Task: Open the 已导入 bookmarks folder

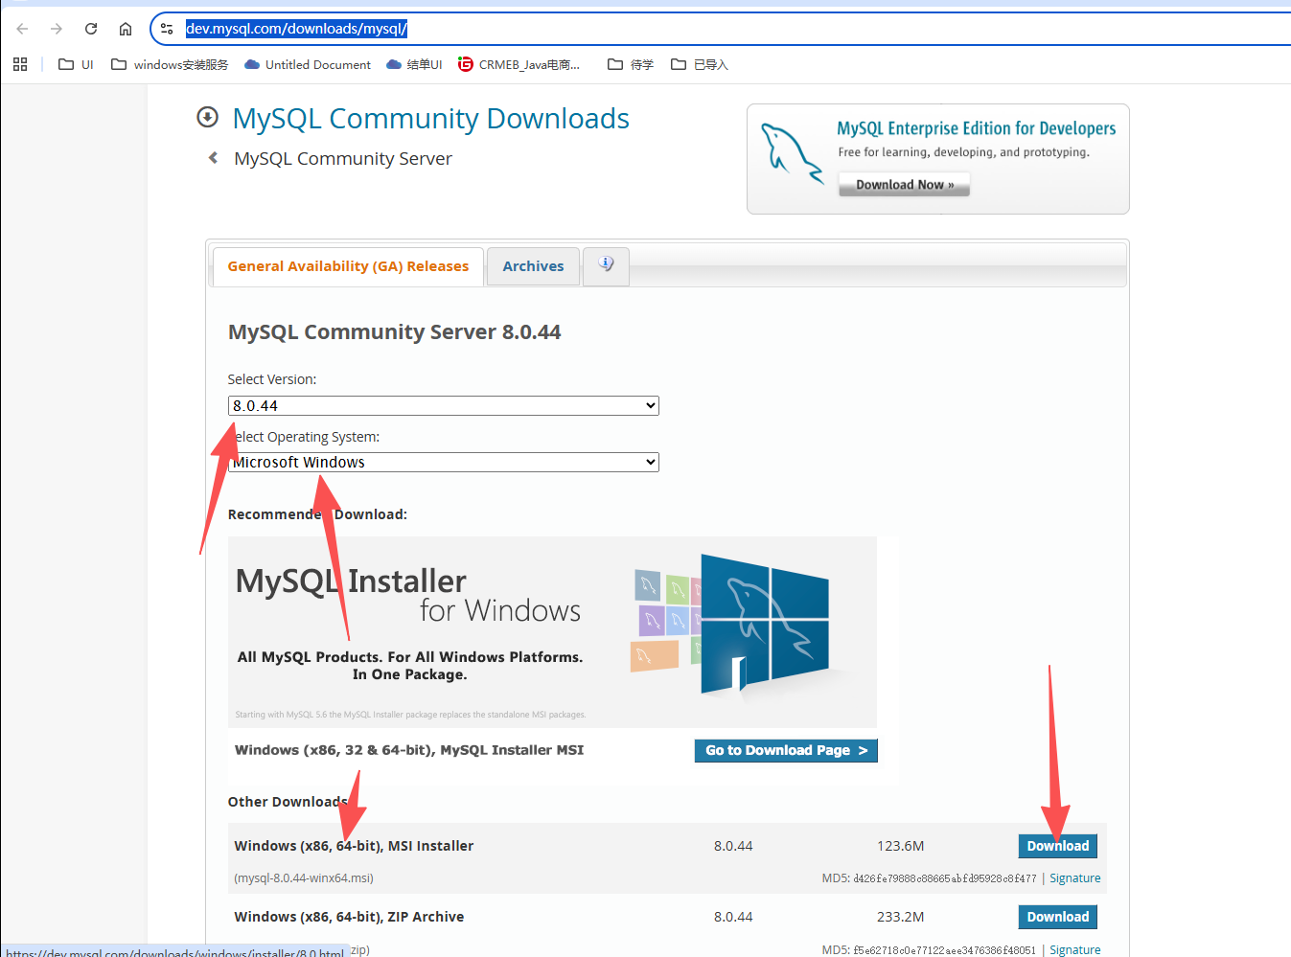Action: 700,64
